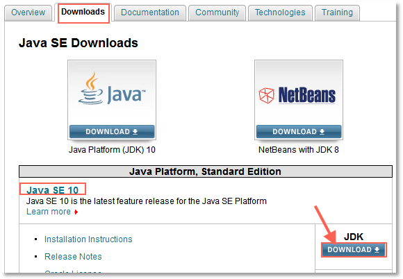Open the Java SE 10 link

click(x=52, y=190)
